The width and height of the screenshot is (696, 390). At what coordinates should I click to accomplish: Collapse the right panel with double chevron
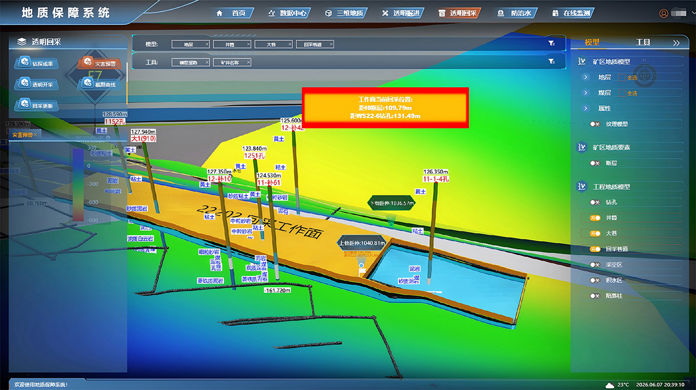[676, 43]
